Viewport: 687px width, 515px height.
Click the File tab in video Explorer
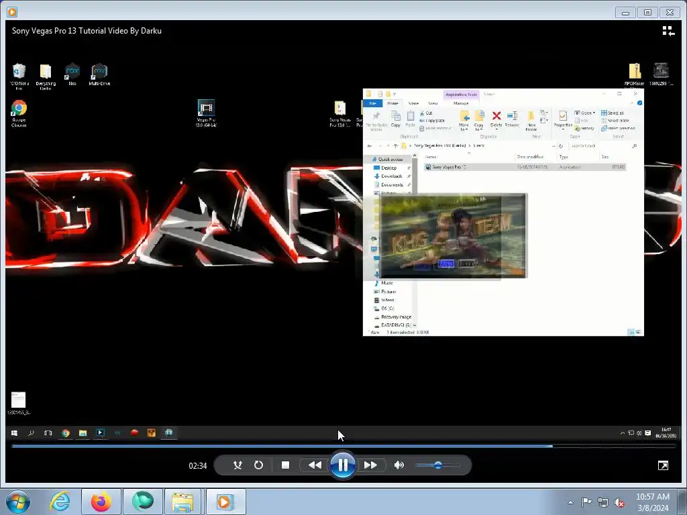373,103
